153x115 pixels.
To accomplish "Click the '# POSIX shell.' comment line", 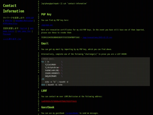I will click(x=48, y=59).
